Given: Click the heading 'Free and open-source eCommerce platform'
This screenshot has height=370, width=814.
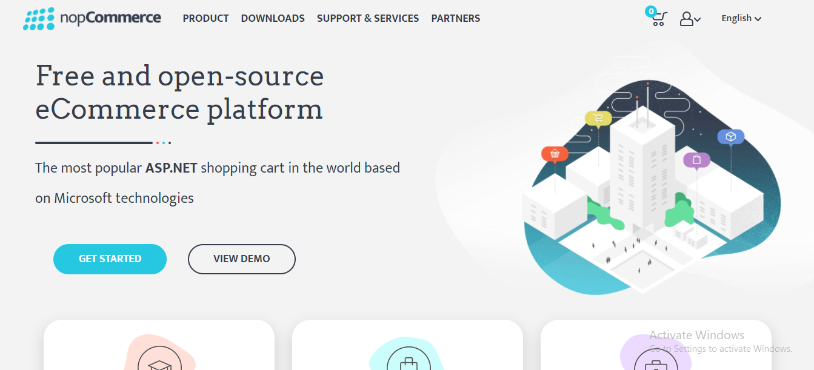Looking at the screenshot, I should coord(180,93).
